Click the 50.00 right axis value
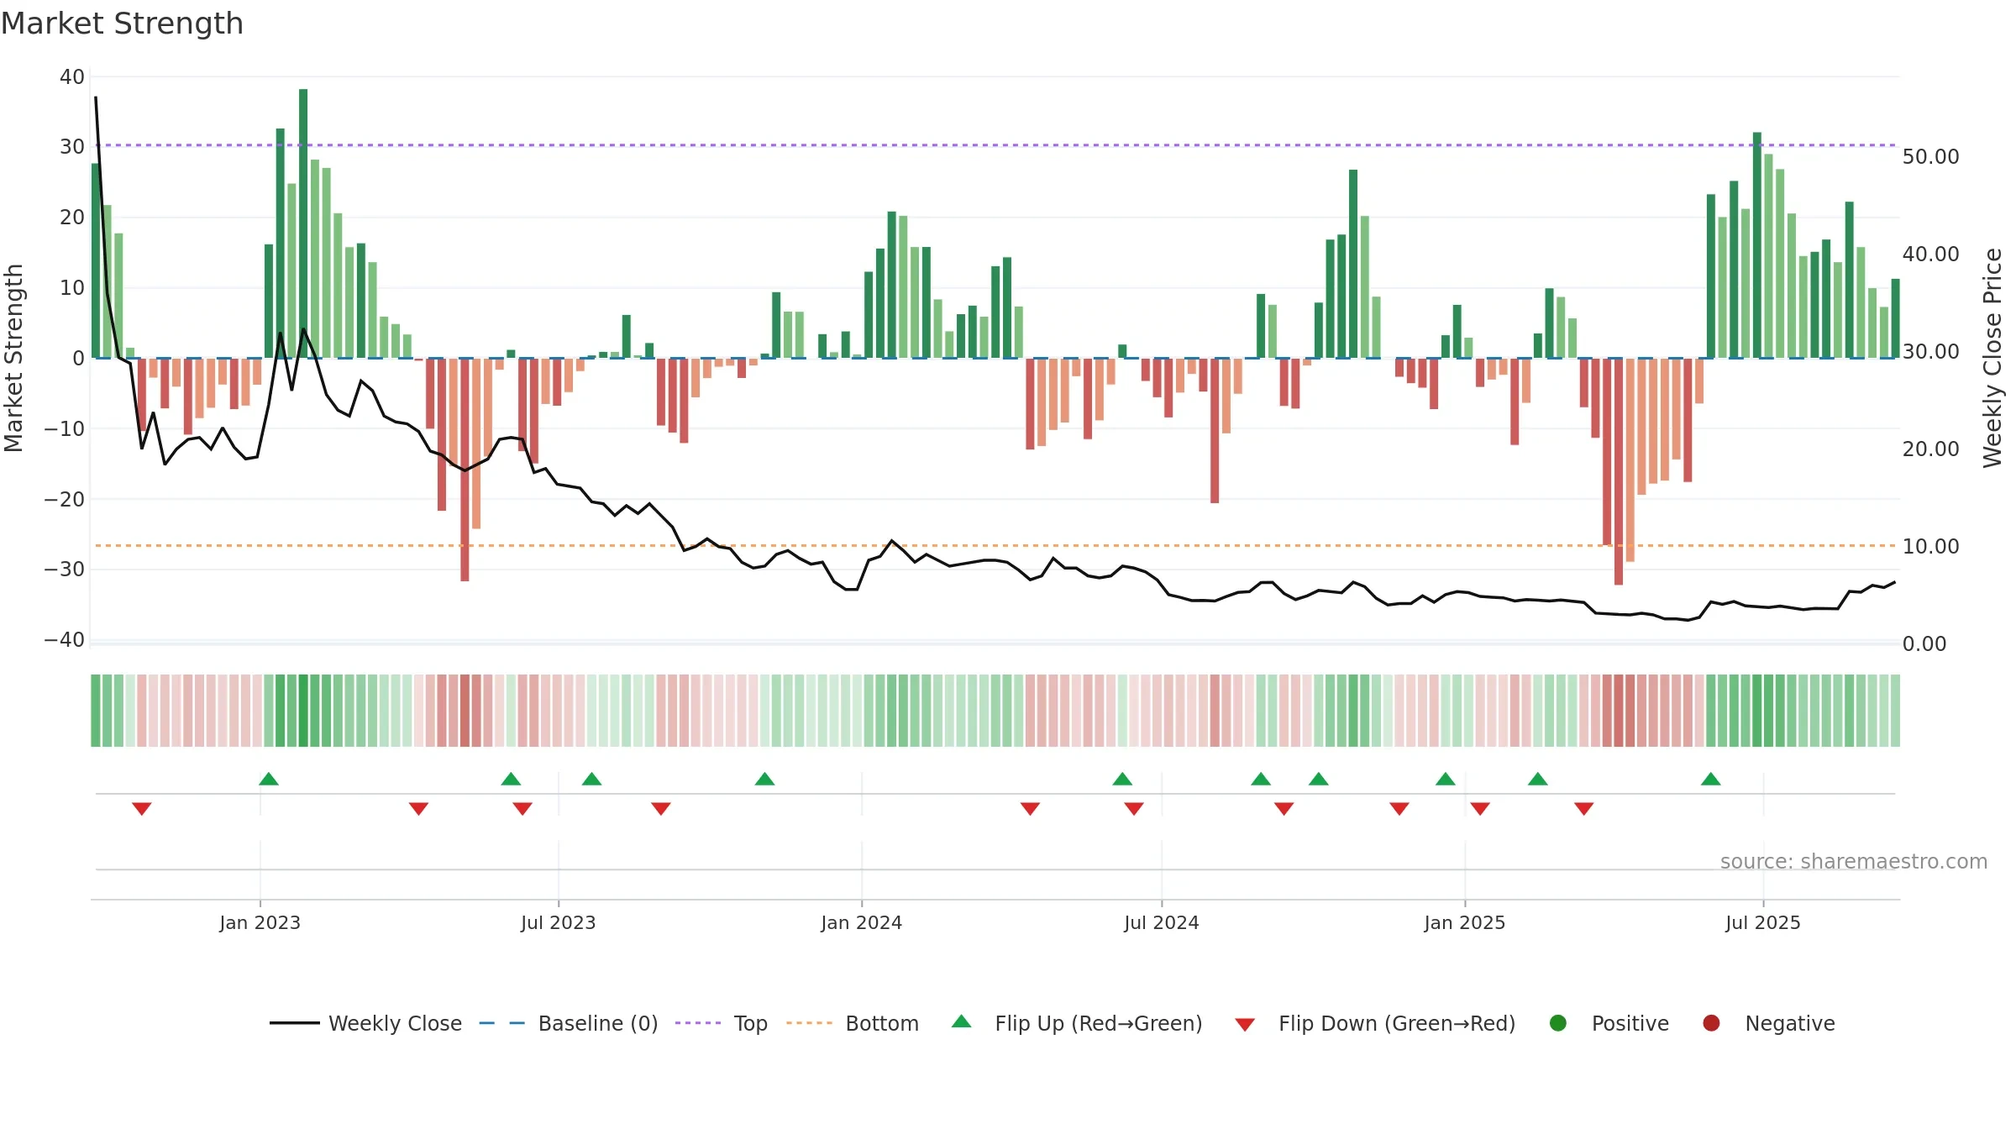Image resolution: width=2016 pixels, height=1134 pixels. (x=1930, y=157)
